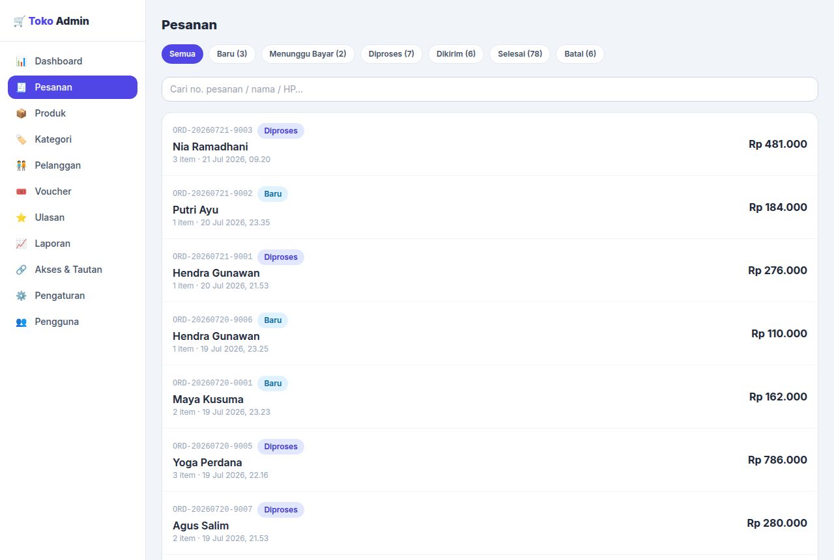Open the Laporan section
The height and width of the screenshot is (560, 834).
(x=72, y=244)
